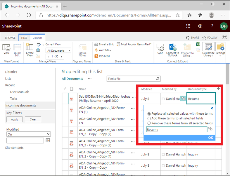The height and width of the screenshot is (176, 230).
Task: Switch to the FILES ribbon tab
Action: (24, 38)
